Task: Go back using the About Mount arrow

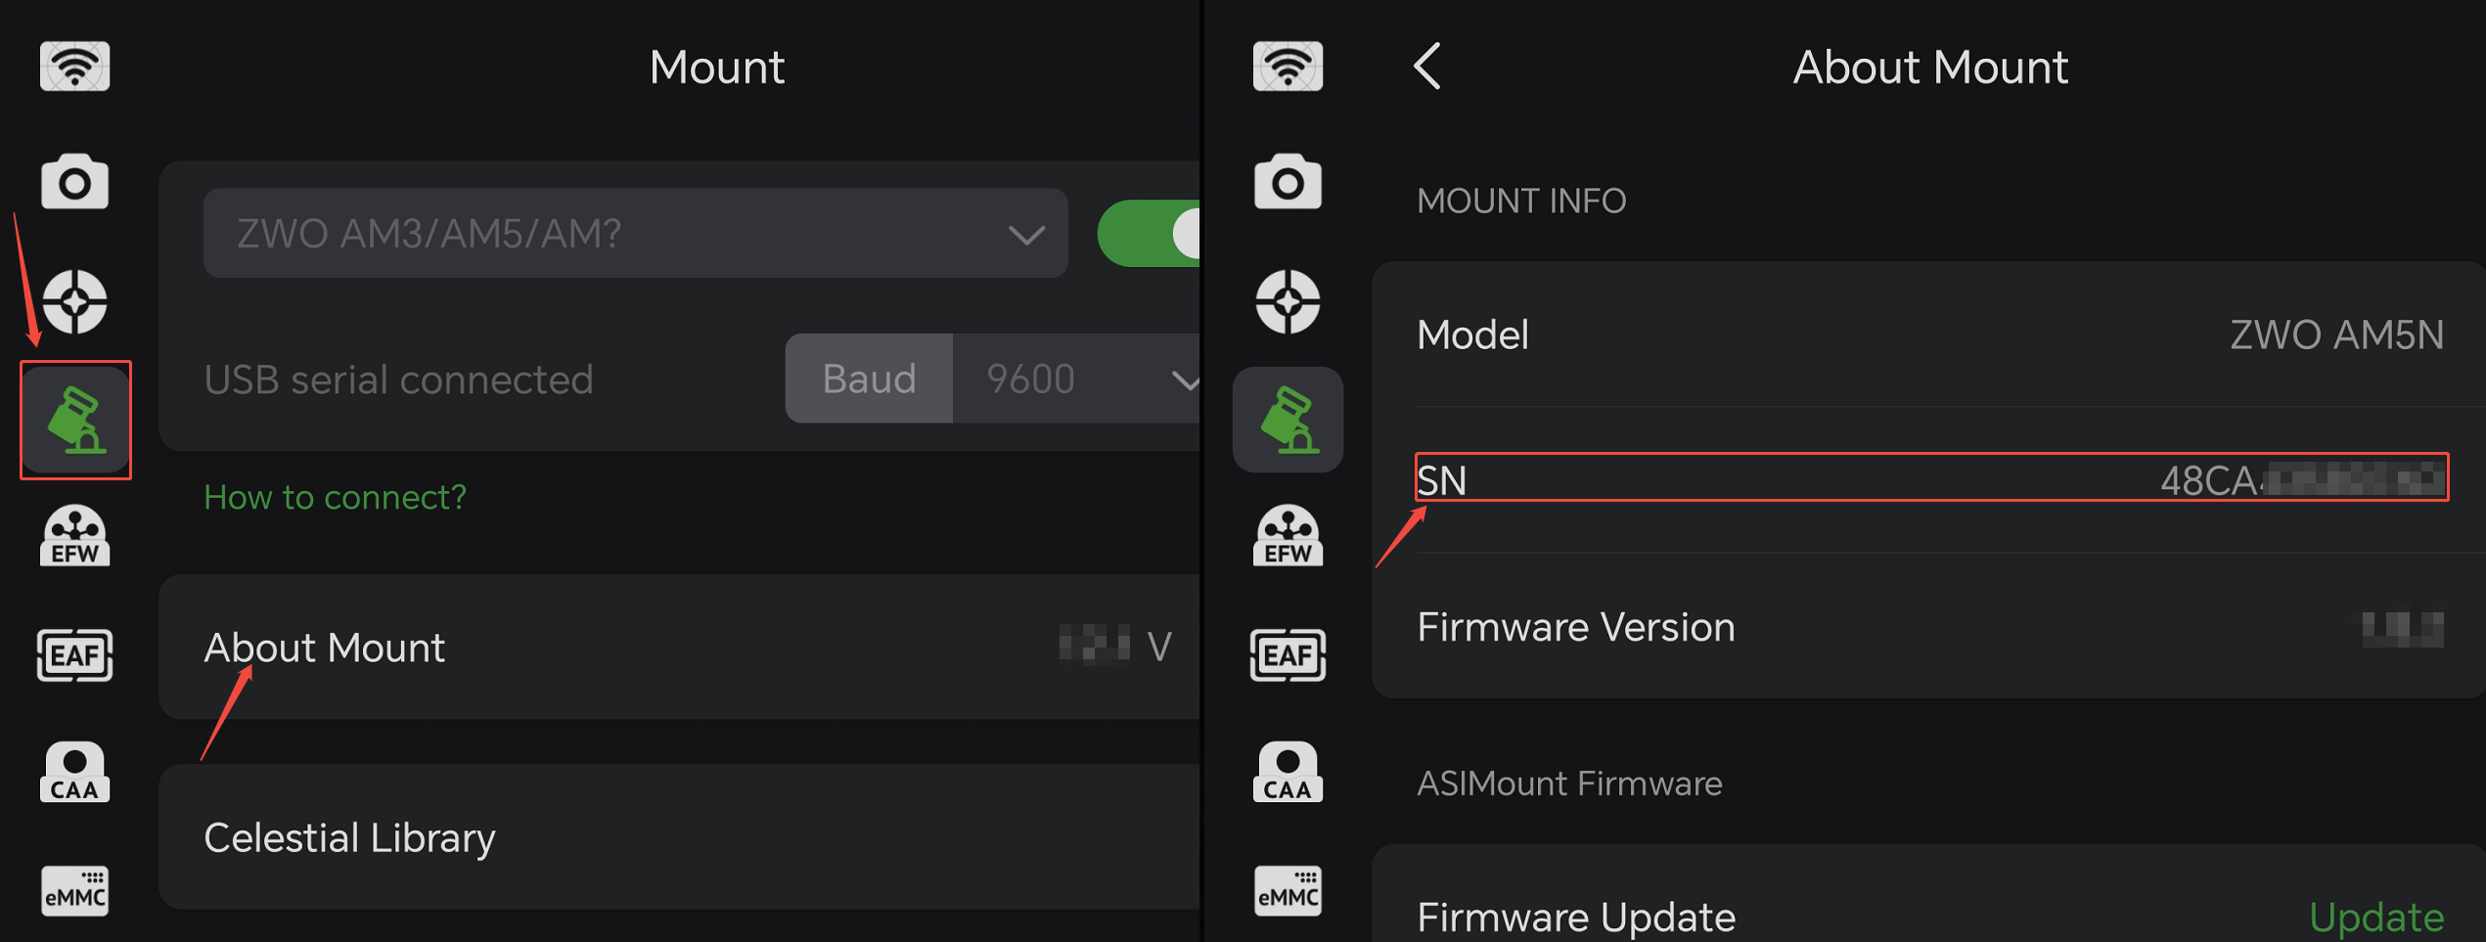Action: click(1428, 67)
